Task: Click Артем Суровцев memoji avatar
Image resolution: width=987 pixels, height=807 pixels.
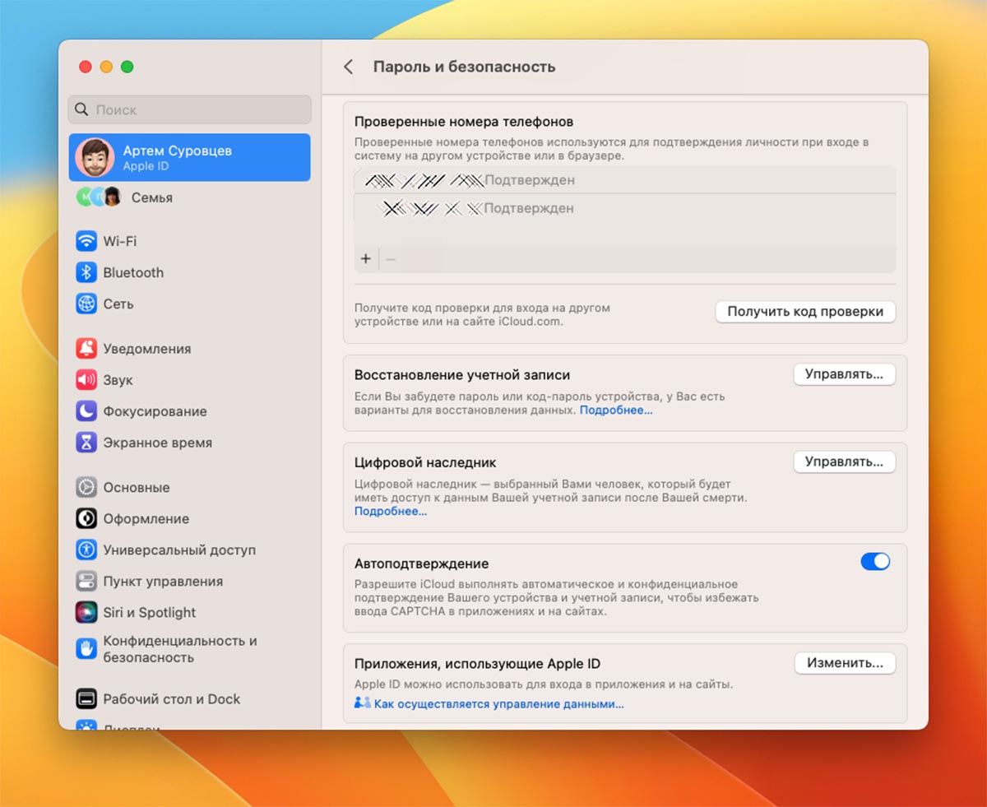Action: pyautogui.click(x=95, y=157)
